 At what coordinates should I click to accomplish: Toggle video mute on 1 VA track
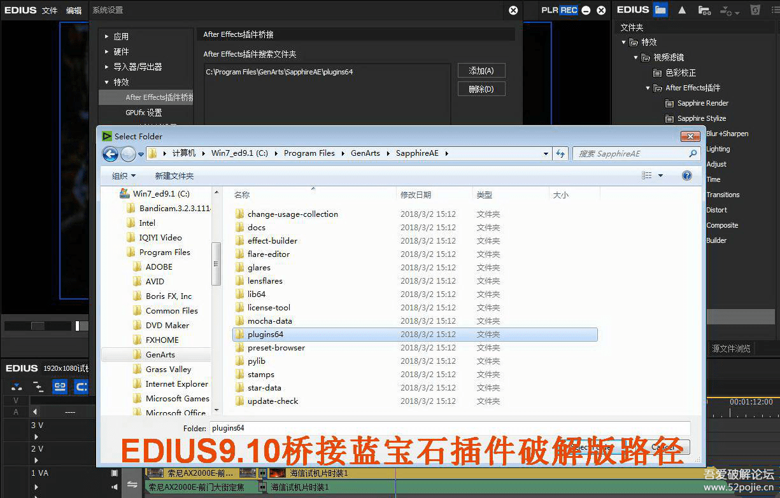tap(115, 473)
